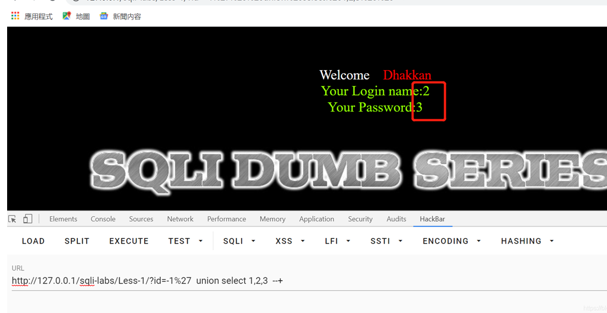Click the EXECUTE button
The image size is (607, 313).
(x=129, y=241)
